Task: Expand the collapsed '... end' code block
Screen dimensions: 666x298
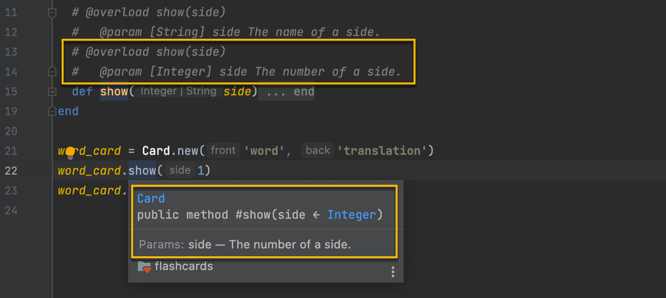Action: coord(287,92)
